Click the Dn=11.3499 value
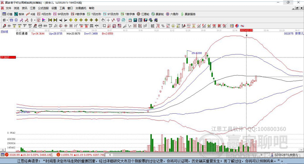This screenshot has height=164, width=304. pyautogui.click(x=91, y=33)
